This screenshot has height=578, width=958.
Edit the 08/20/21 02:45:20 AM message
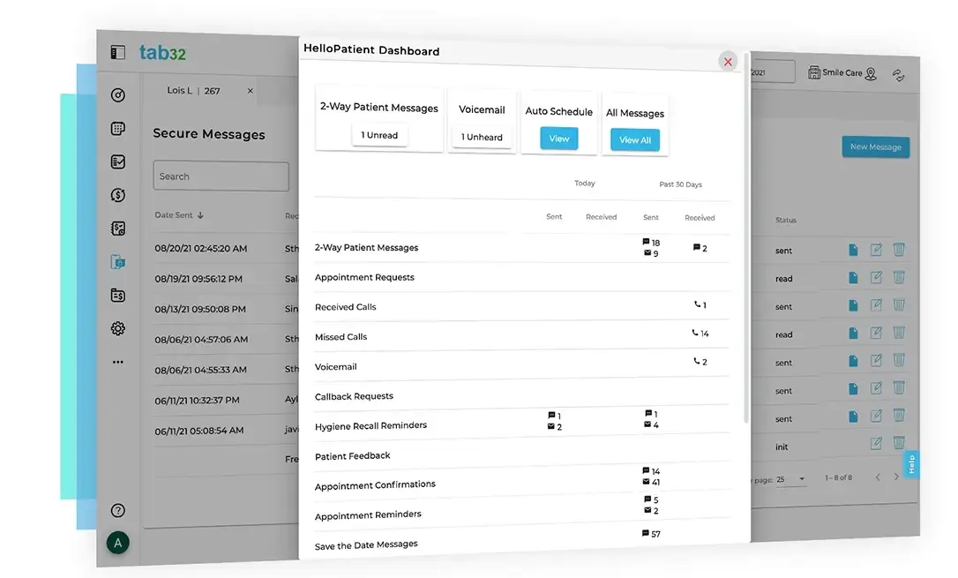tap(876, 249)
